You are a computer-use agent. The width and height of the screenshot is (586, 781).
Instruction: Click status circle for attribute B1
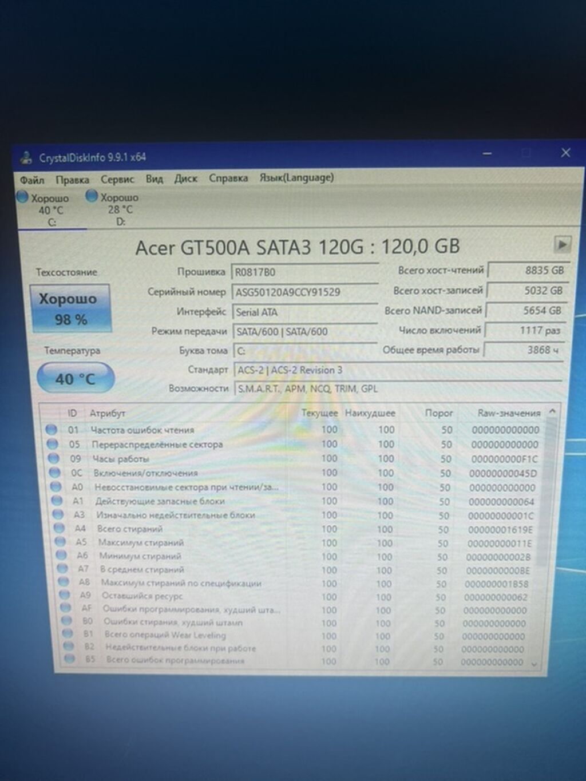(68, 634)
